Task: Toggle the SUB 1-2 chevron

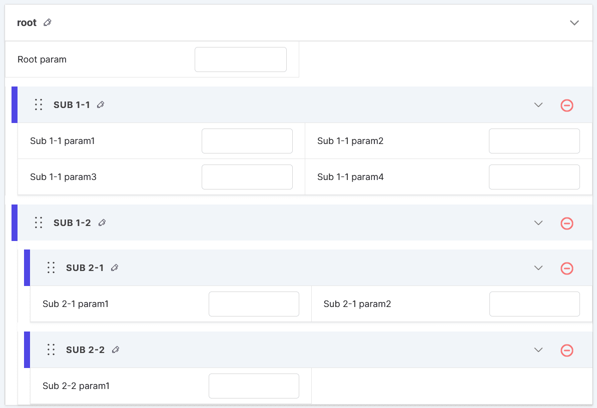Action: tap(538, 223)
